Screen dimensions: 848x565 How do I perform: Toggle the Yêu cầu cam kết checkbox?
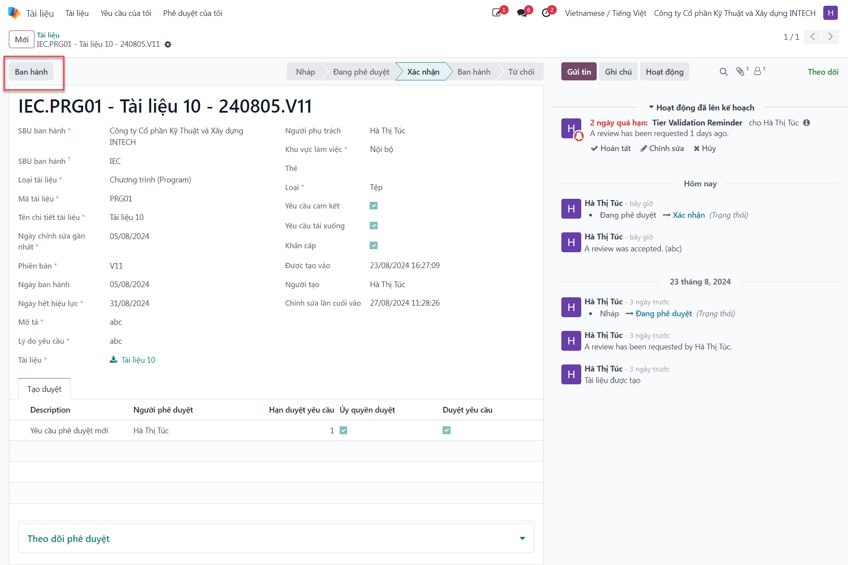(374, 206)
